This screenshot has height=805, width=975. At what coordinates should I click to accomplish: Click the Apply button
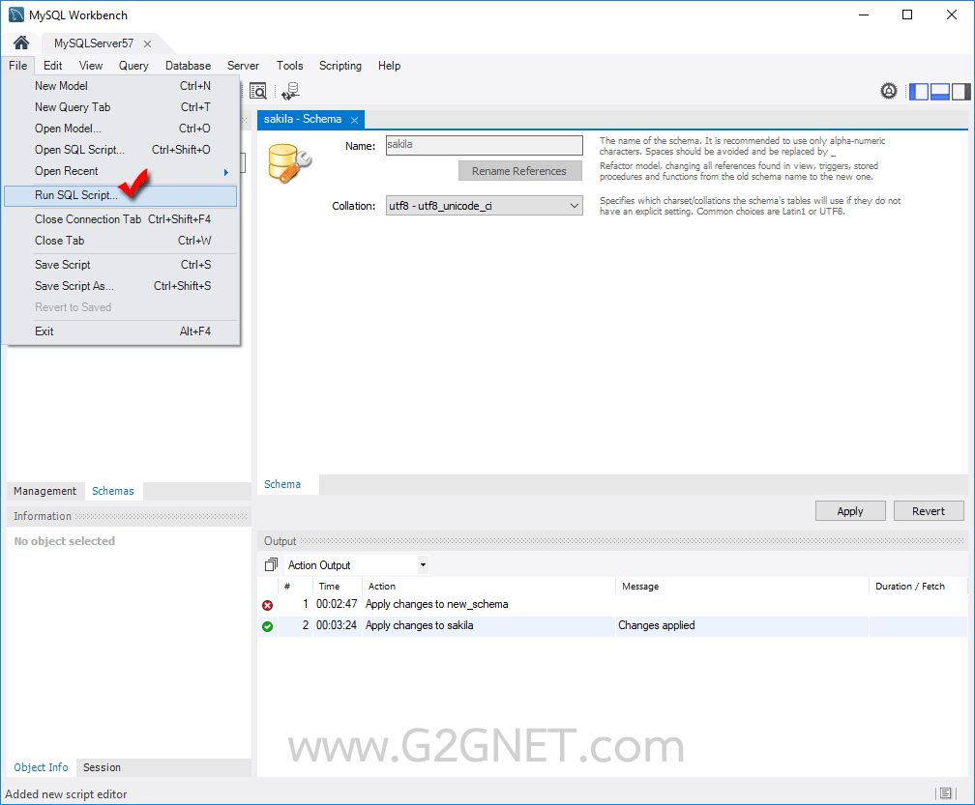[x=850, y=510]
